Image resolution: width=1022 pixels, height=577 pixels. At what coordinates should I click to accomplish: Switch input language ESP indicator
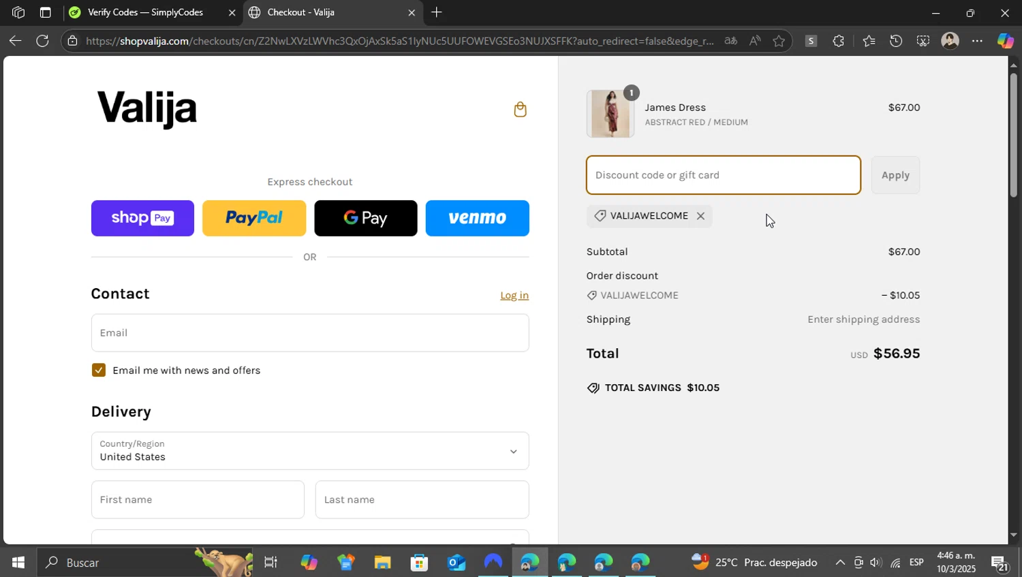[x=916, y=563]
